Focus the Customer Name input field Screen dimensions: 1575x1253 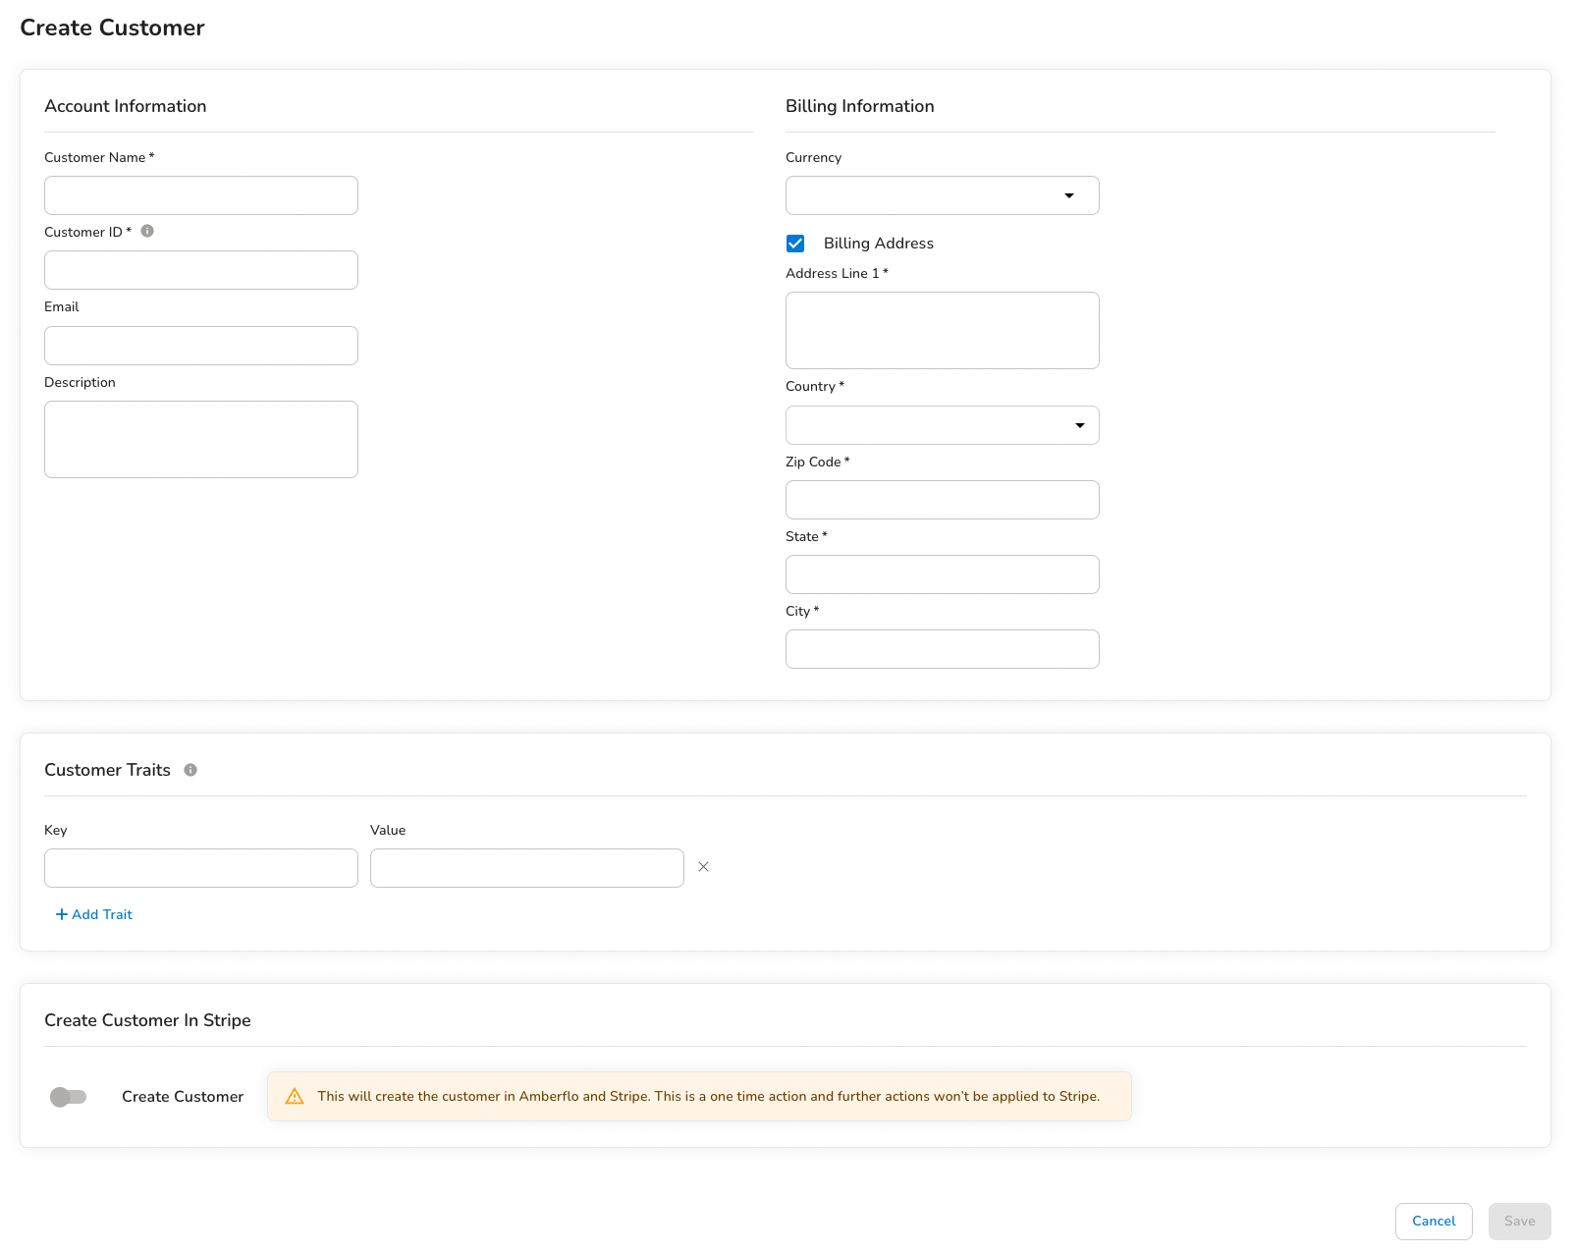point(201,195)
